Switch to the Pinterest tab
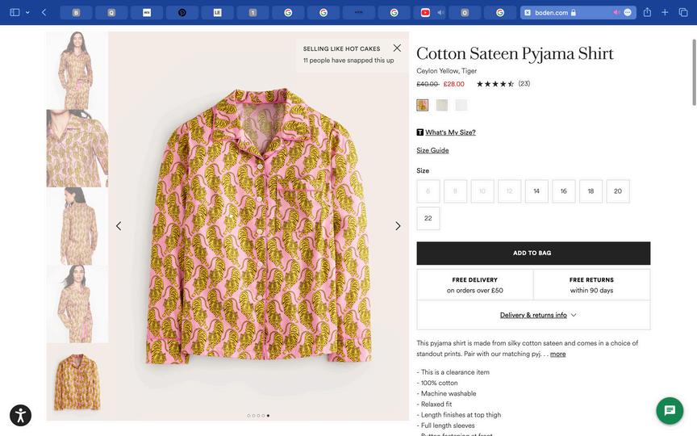Viewport: 697px width, 436px height. (182, 12)
